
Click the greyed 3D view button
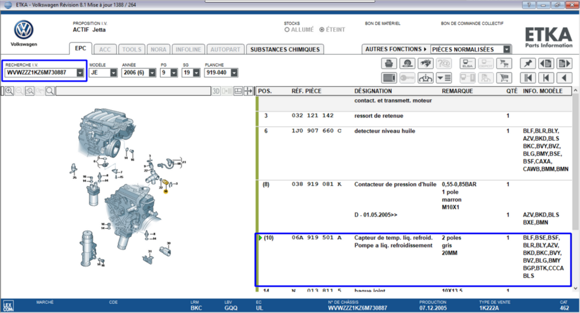pyautogui.click(x=216, y=91)
